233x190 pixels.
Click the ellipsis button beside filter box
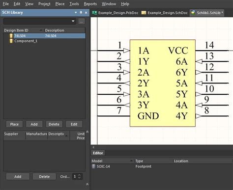click(x=82, y=21)
